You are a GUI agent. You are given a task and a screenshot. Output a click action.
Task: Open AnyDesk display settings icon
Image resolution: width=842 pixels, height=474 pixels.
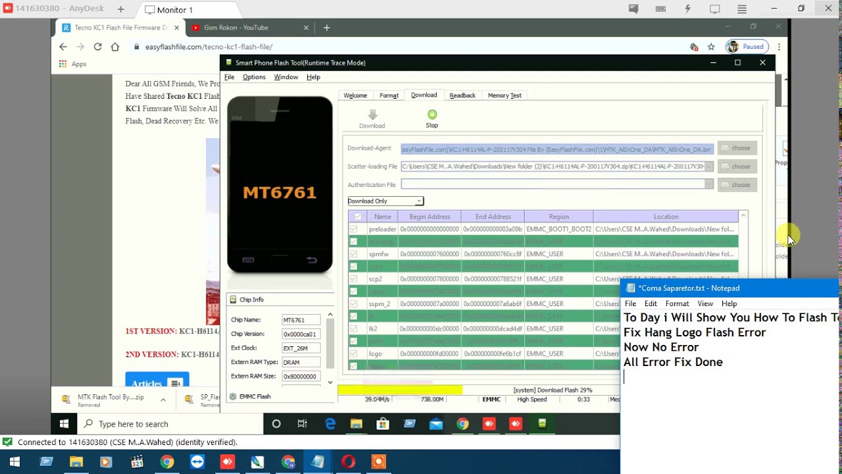pyautogui.click(x=714, y=9)
